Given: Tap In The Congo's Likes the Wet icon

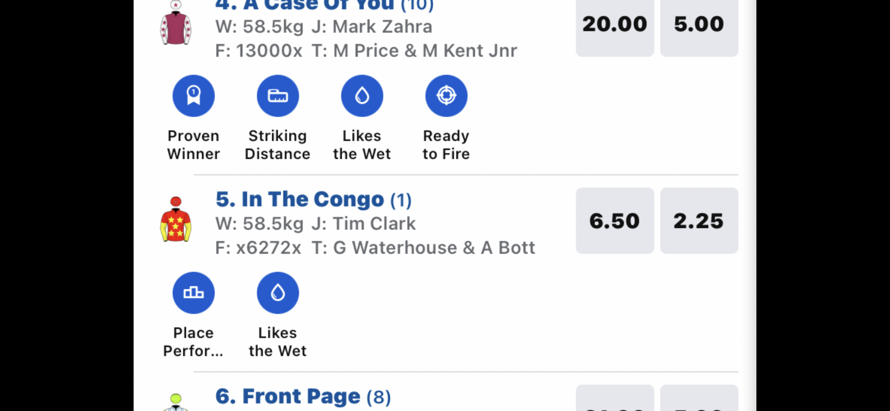Looking at the screenshot, I should coord(278,293).
